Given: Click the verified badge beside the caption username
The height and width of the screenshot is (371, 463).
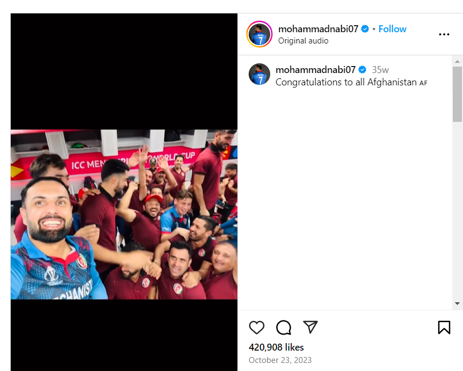Looking at the screenshot, I should (x=363, y=70).
